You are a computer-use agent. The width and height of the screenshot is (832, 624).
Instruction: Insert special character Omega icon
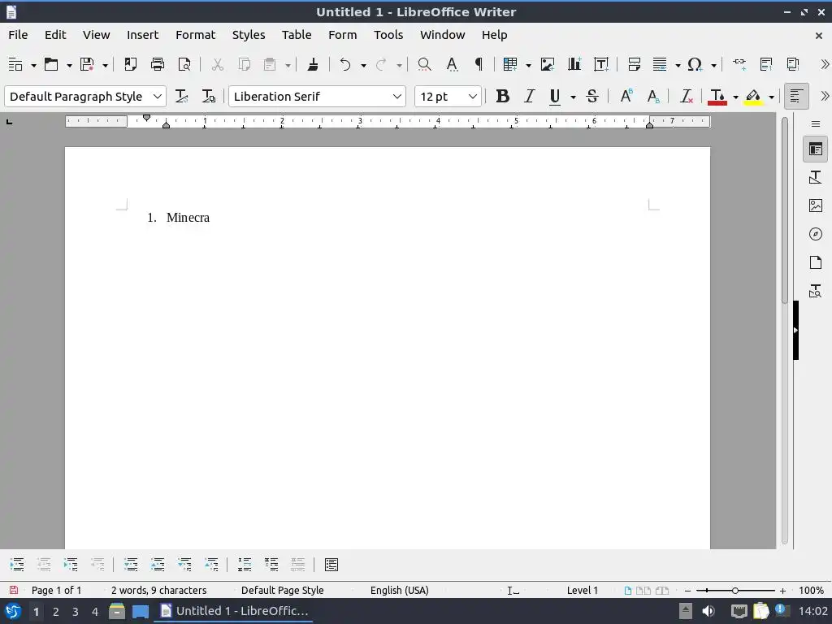[x=695, y=64]
